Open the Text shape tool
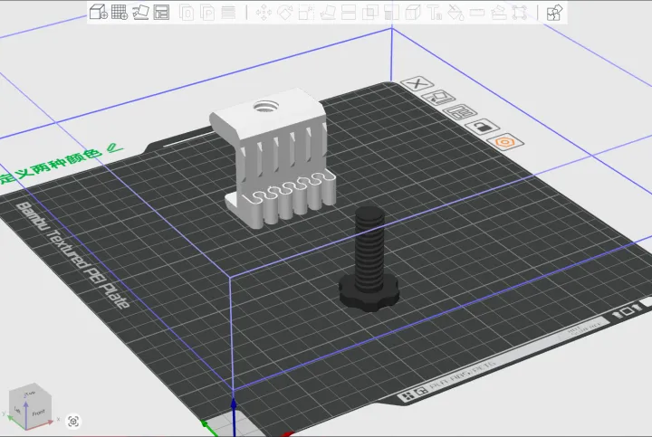652x437 pixels. pos(434,13)
